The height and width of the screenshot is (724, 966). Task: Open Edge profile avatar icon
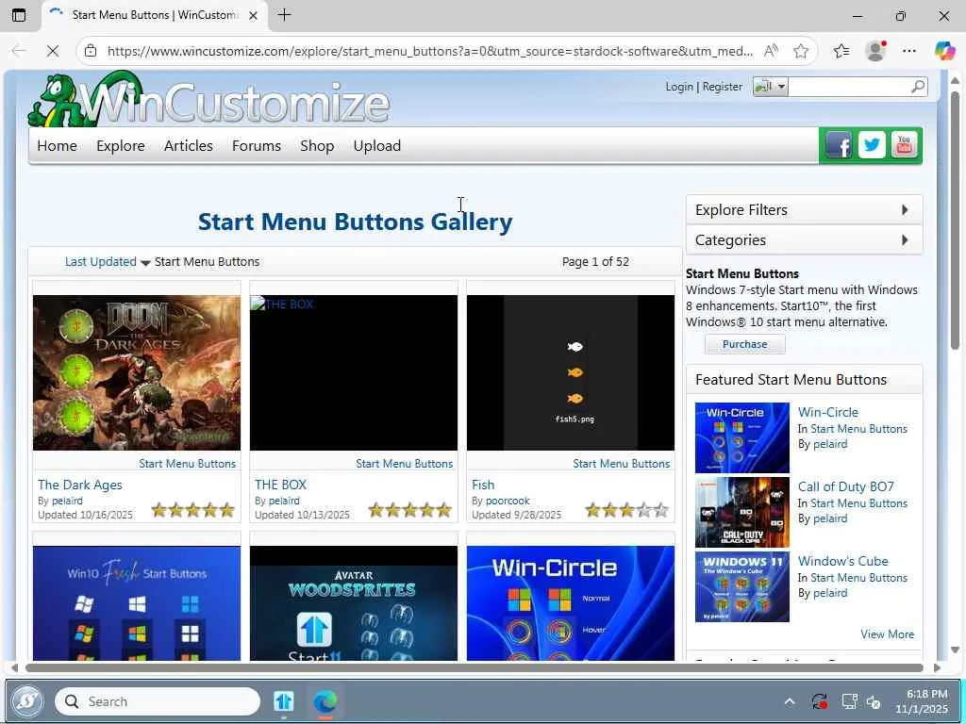tap(875, 51)
